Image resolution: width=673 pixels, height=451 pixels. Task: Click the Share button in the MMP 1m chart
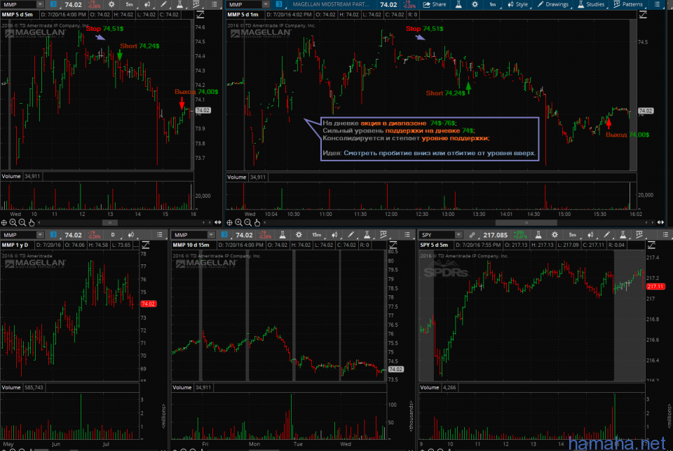point(435,4)
